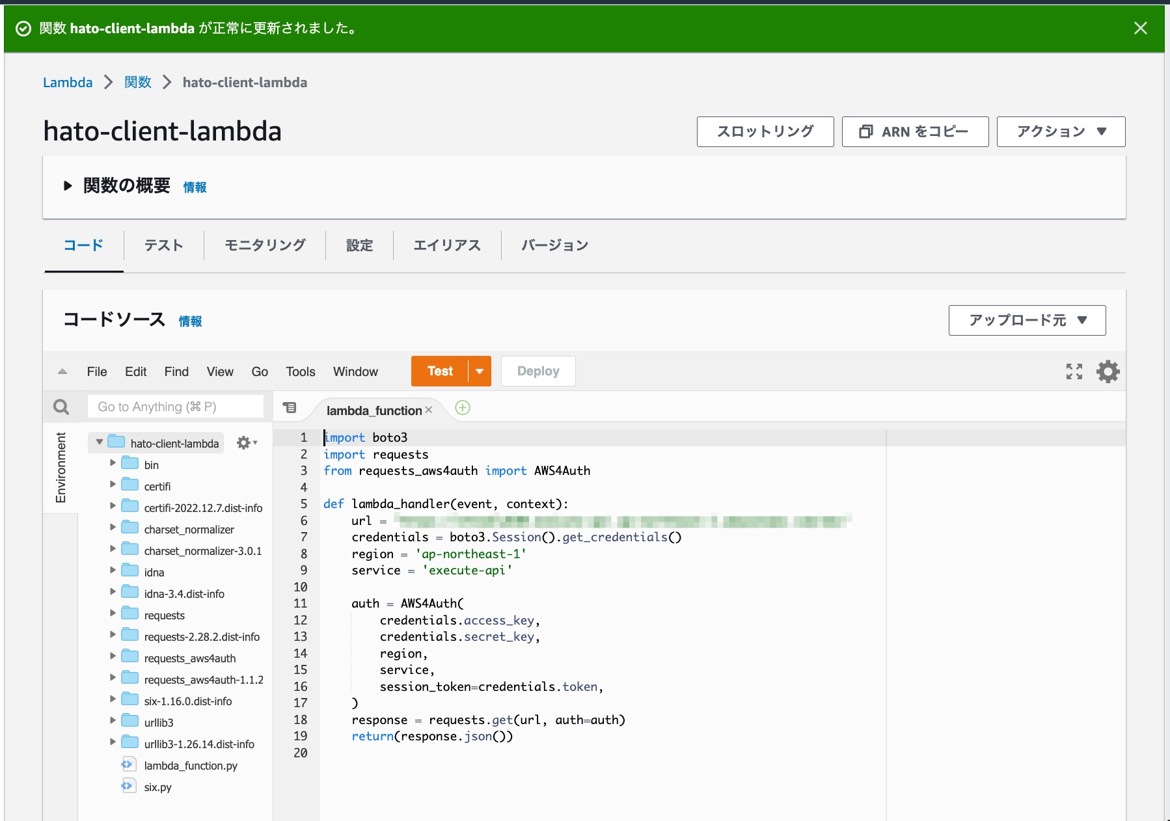Open the 情報 link next to コードソース
Viewport: 1170px width, 821px height.
(x=191, y=321)
